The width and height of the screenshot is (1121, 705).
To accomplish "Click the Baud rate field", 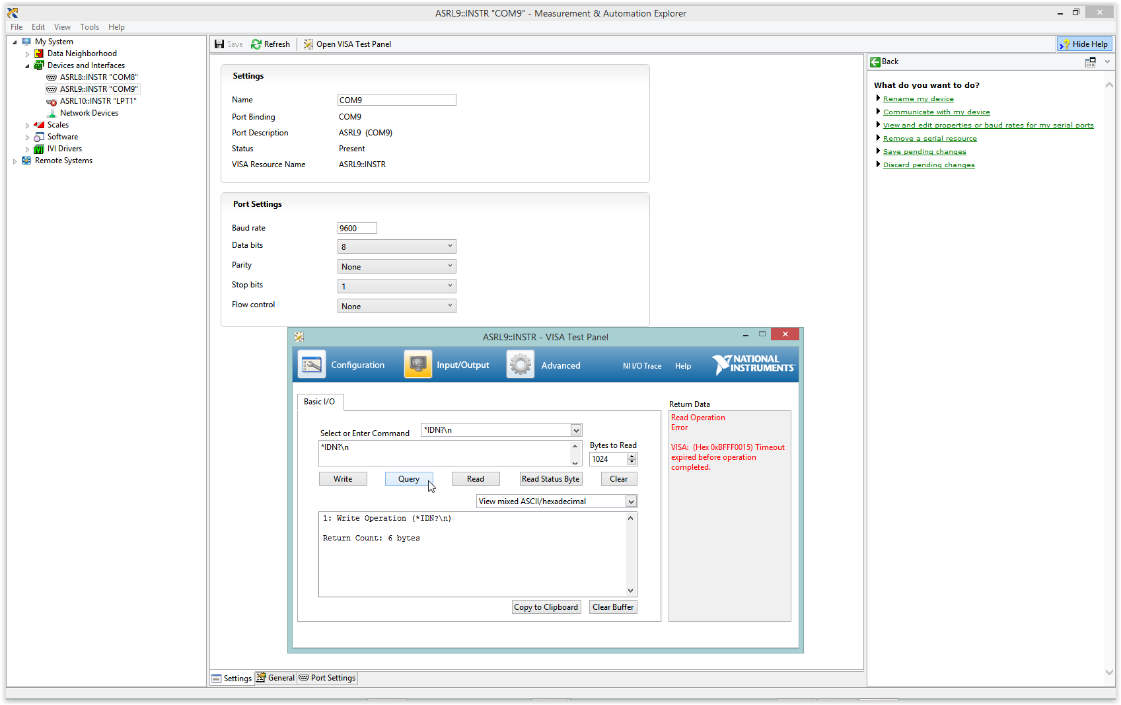I will click(357, 228).
